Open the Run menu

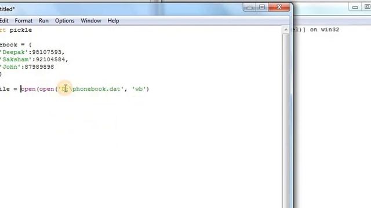[43, 21]
